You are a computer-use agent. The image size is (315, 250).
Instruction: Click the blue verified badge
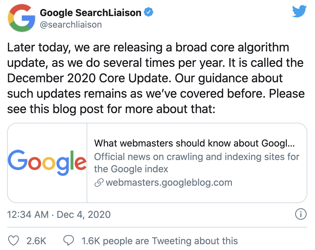tap(149, 12)
